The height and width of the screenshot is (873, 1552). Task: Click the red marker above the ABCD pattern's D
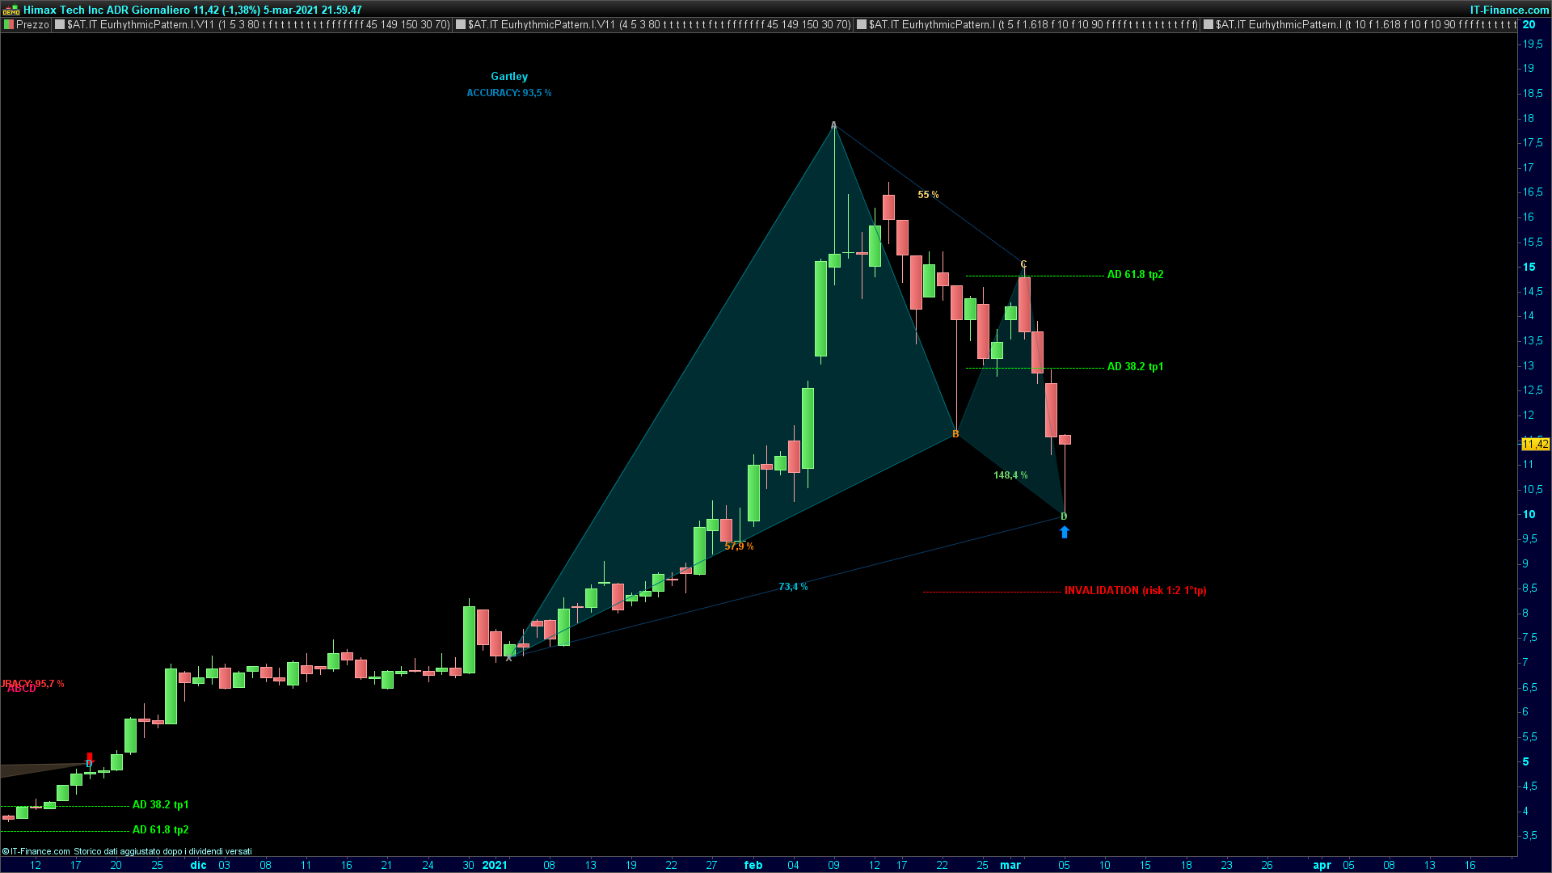click(x=90, y=756)
